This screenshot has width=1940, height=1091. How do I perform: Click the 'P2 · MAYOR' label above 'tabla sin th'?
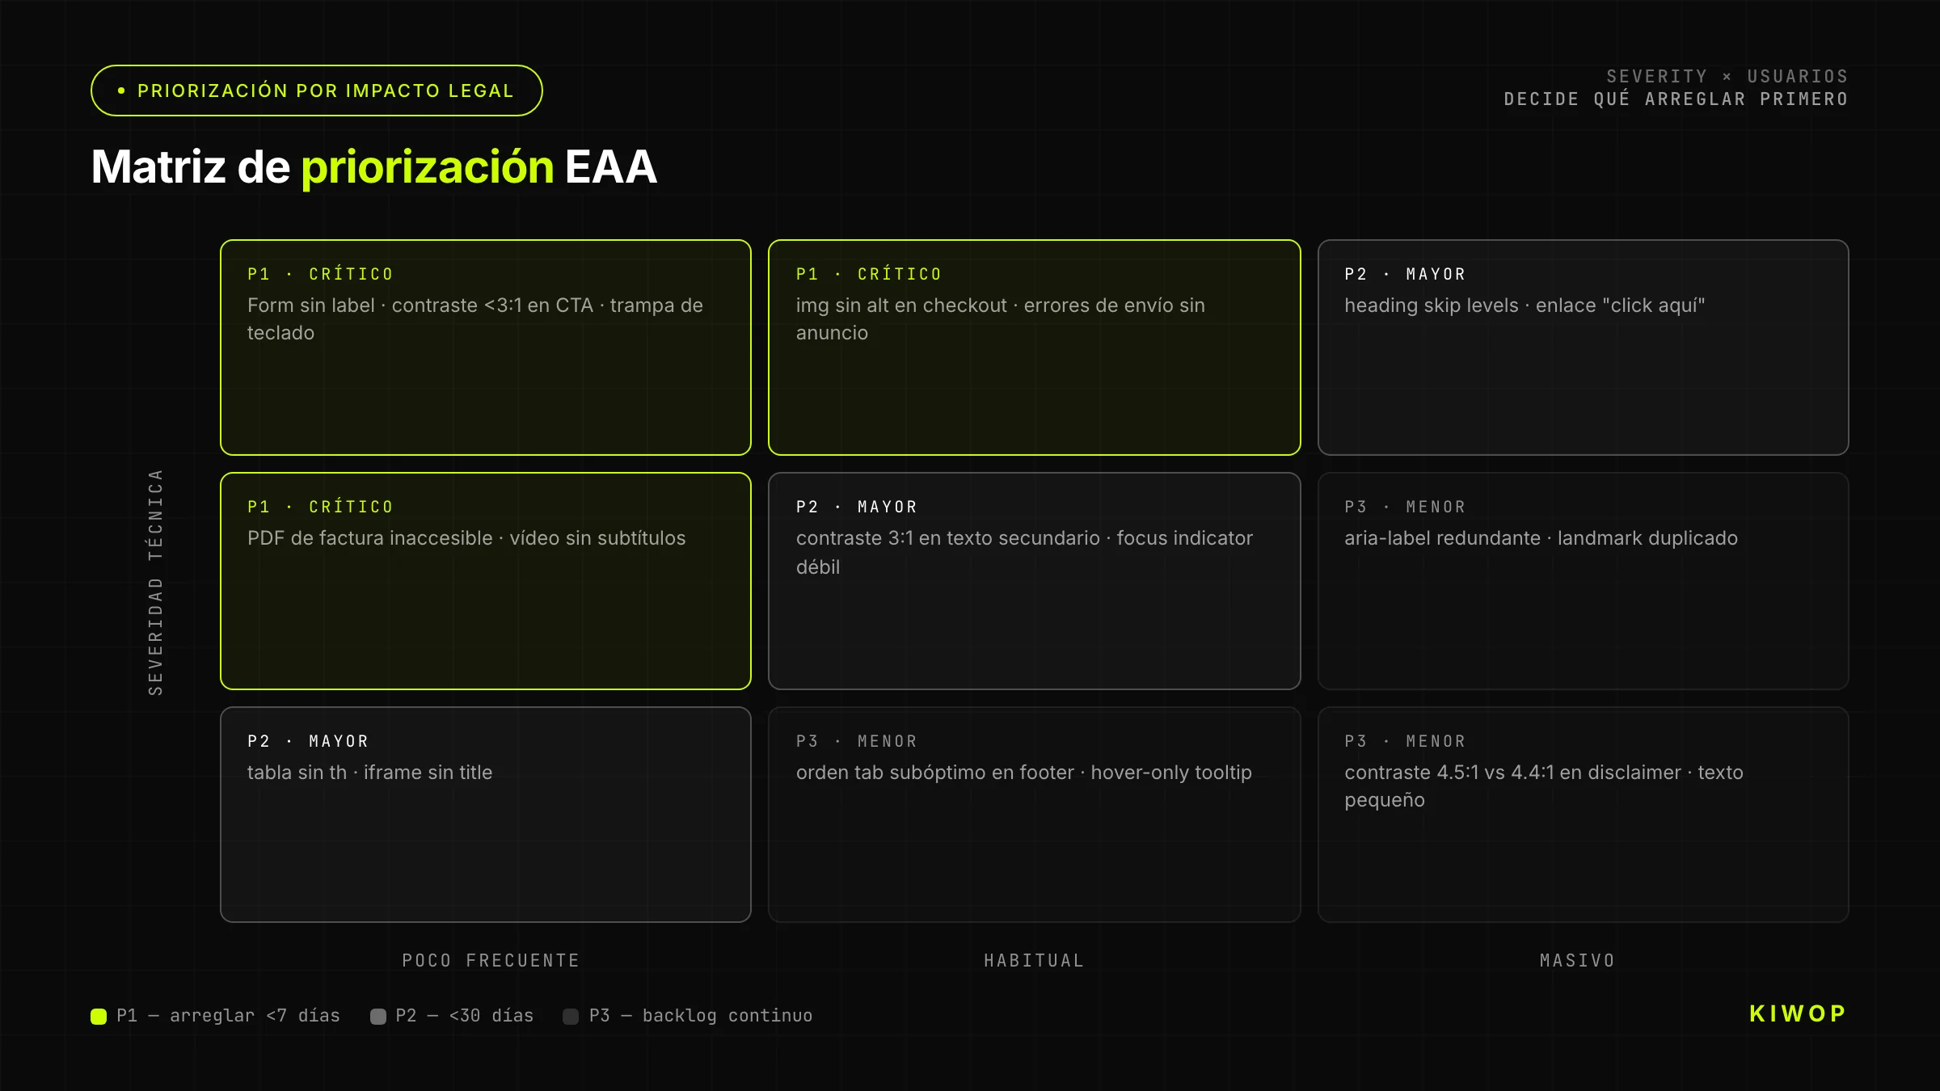tap(308, 741)
